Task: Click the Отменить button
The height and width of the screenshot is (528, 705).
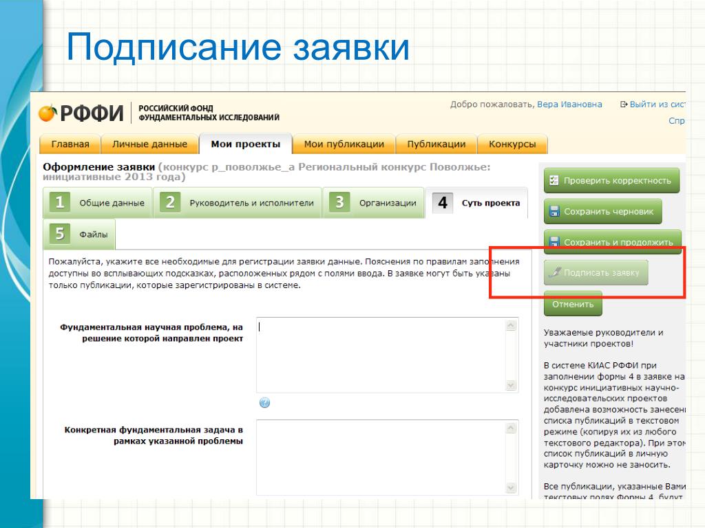Action: point(573,304)
